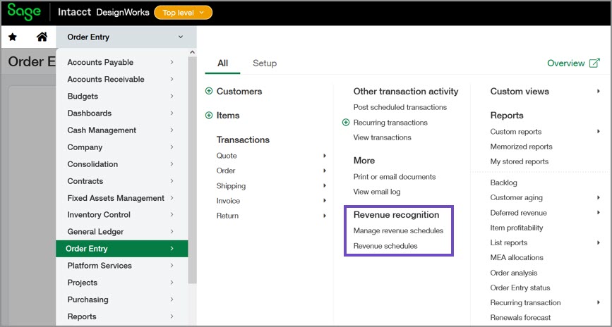Open Contracts module
Viewport: 612px width, 327px height.
122,181
